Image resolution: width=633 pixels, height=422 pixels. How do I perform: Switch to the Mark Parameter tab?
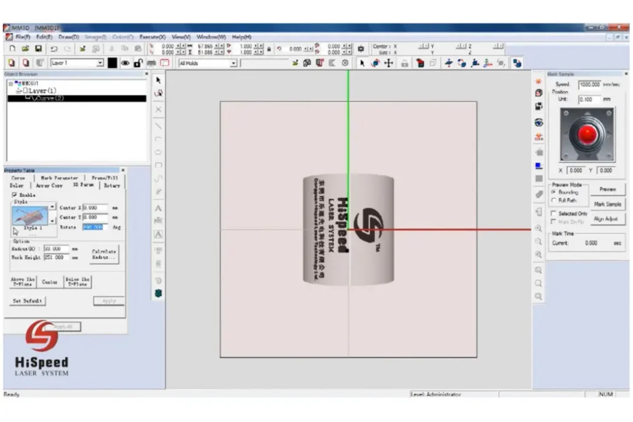(60, 178)
